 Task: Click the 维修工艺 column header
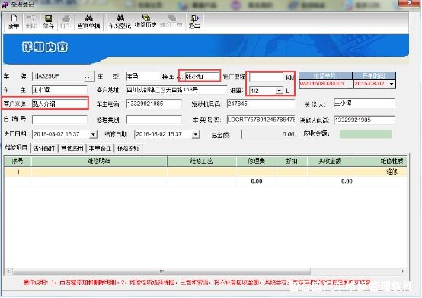[x=201, y=162]
